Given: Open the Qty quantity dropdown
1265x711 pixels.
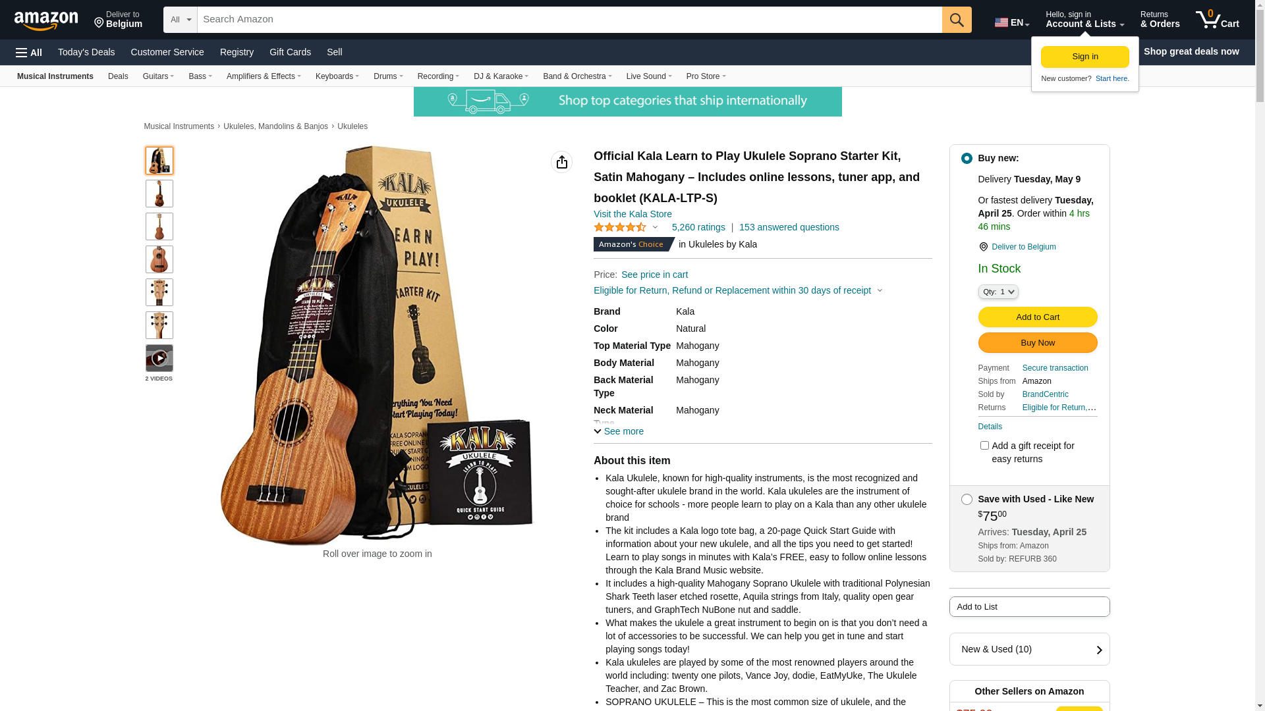Looking at the screenshot, I should point(998,292).
